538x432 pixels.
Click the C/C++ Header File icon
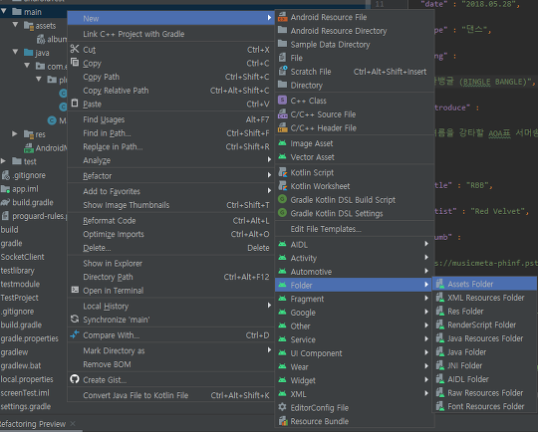(282, 127)
